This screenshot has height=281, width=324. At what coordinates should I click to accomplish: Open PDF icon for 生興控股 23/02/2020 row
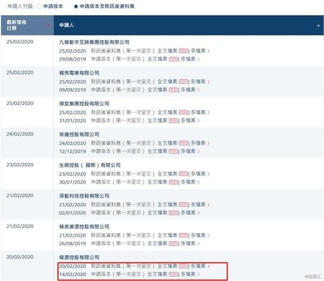click(183, 174)
